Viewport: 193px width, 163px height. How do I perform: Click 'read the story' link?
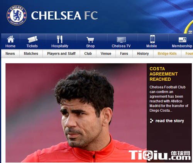(170, 121)
